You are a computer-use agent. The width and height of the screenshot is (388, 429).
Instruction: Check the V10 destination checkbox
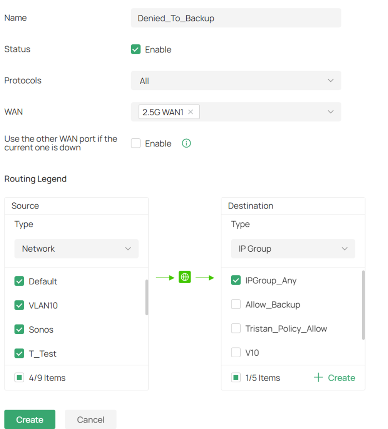[x=236, y=352]
